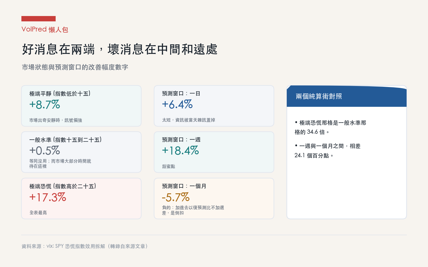The width and height of the screenshot is (428, 267).
Task: Click the note 全表最高
Action: 38,213
